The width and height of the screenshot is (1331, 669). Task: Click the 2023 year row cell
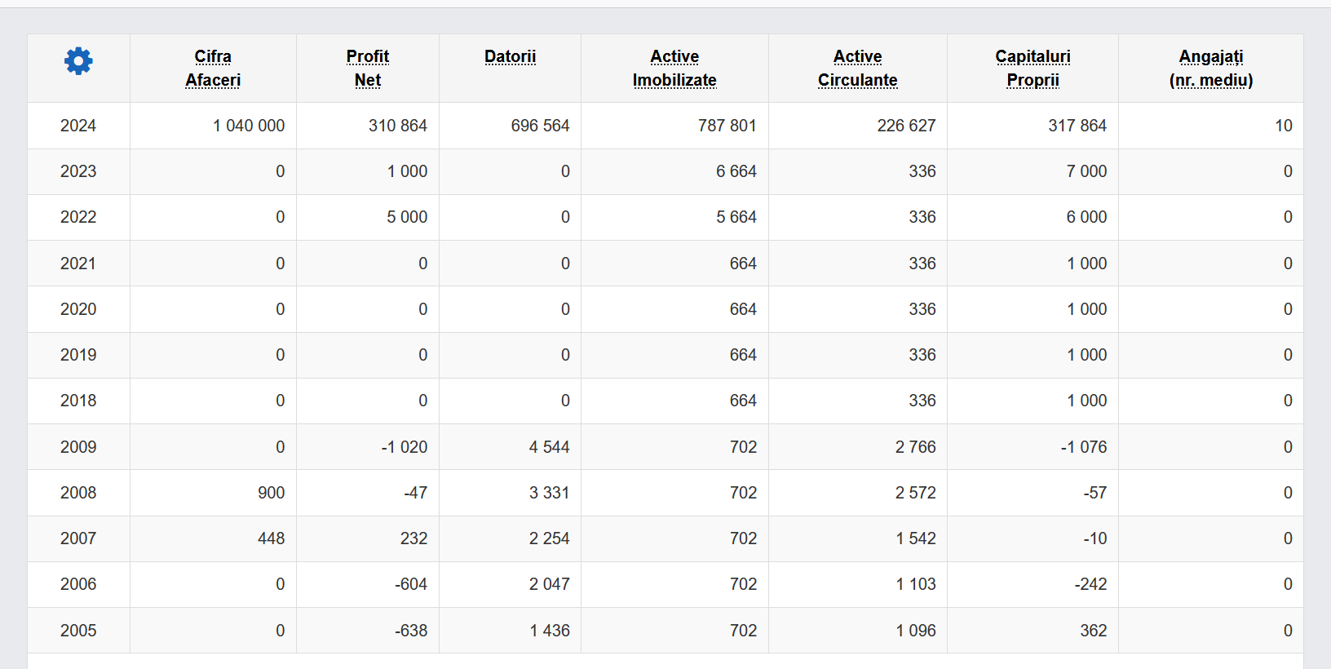tap(78, 171)
